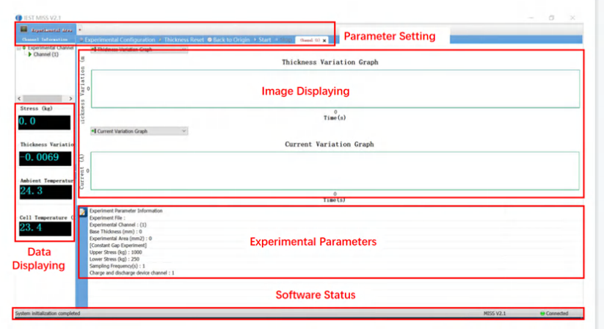Viewport: 604px width, 329px height.
Task: Click the IEST MISS application logo icon
Action: 18,17
